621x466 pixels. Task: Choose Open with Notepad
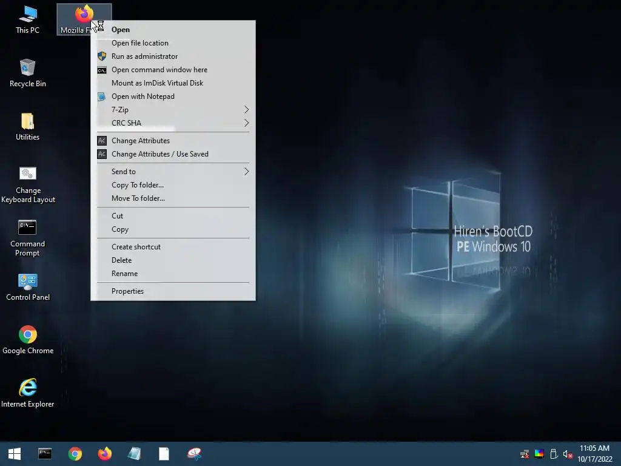pyautogui.click(x=173, y=96)
